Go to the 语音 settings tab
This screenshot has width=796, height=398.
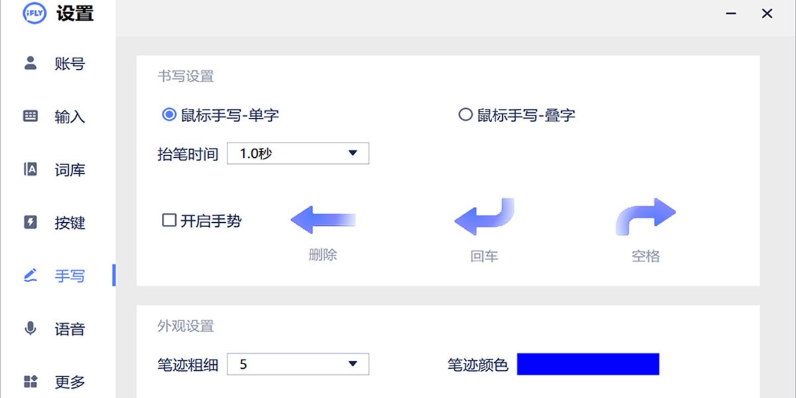point(69,329)
